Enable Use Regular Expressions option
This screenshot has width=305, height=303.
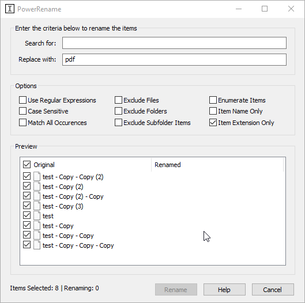coord(22,100)
